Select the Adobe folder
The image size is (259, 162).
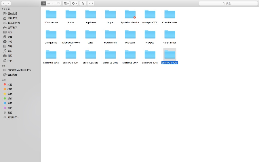(x=71, y=14)
